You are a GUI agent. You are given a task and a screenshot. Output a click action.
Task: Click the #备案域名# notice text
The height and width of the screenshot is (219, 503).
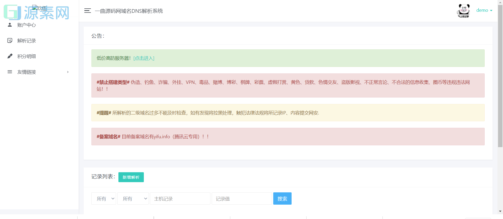pyautogui.click(x=152, y=137)
